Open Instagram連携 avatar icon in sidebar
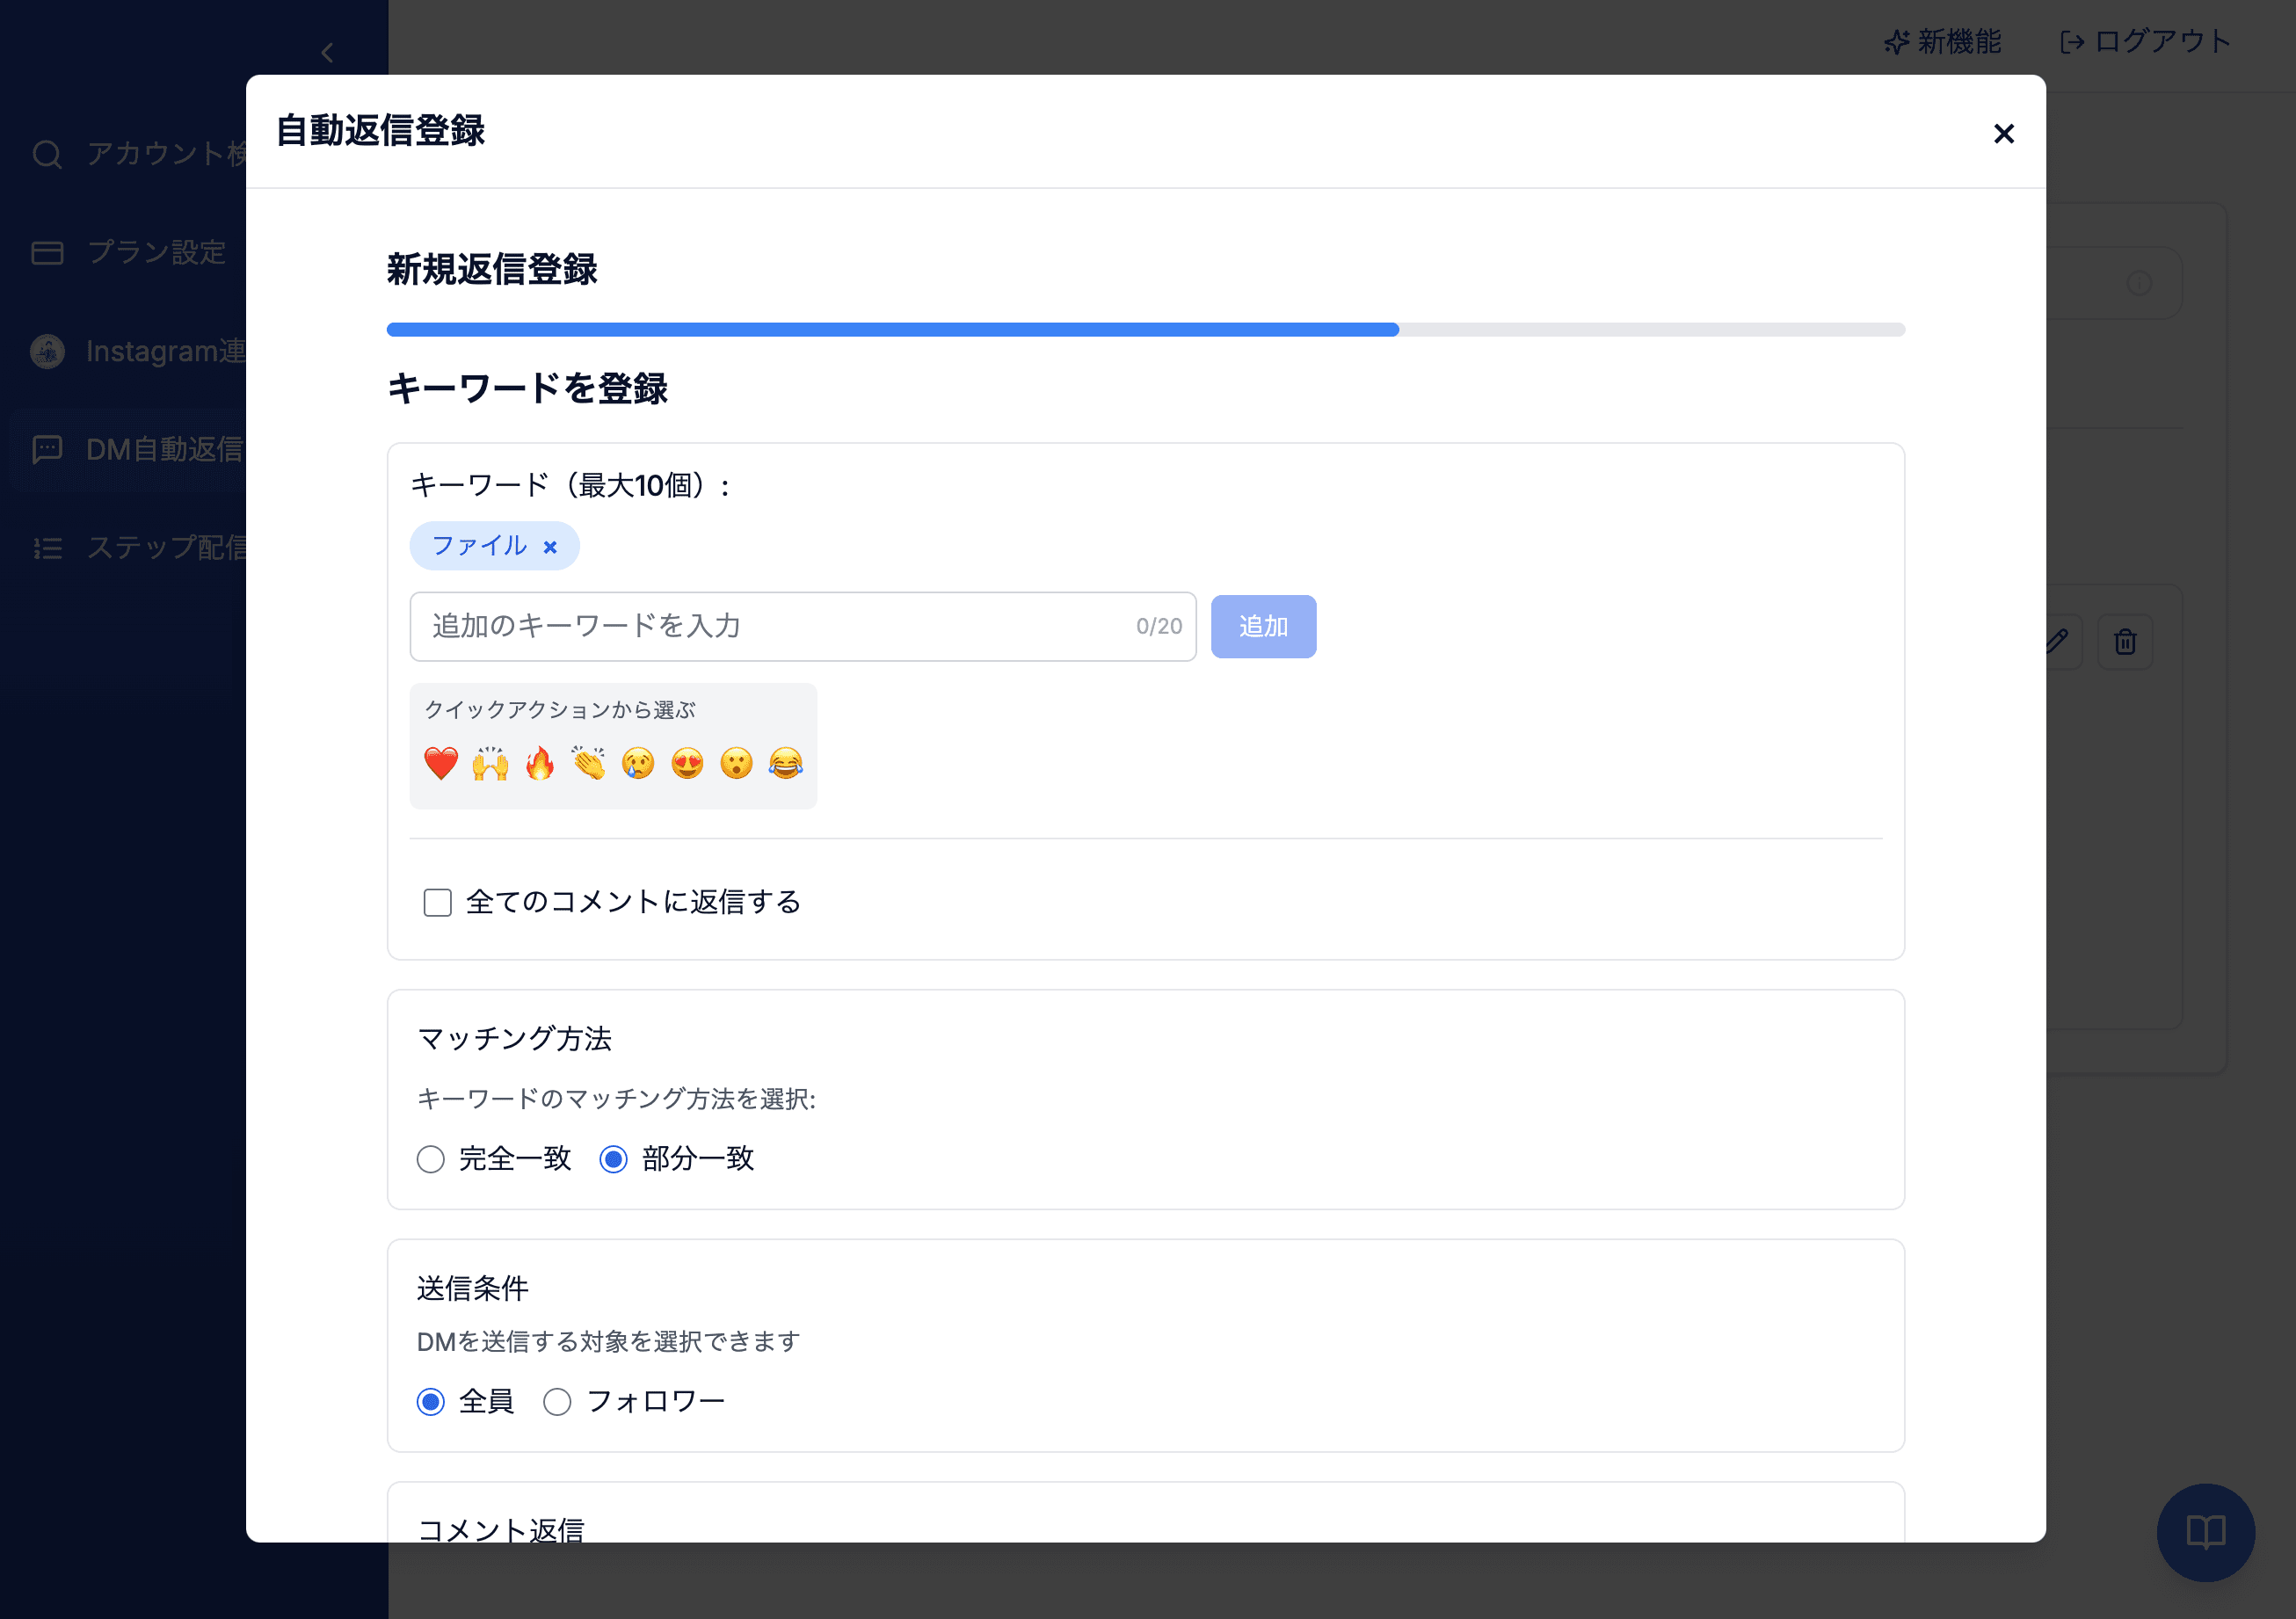 point(47,351)
